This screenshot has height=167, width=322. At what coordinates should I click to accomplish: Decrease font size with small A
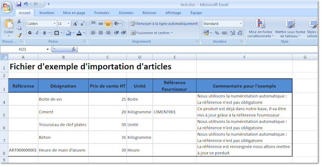click(x=82, y=24)
